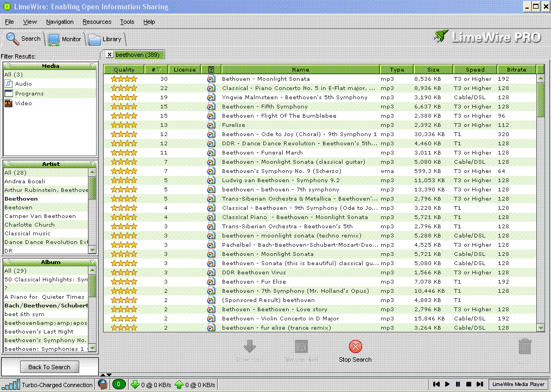The image size is (551, 392).
Task: Play in the LimeWire media player
Action: coord(447,384)
